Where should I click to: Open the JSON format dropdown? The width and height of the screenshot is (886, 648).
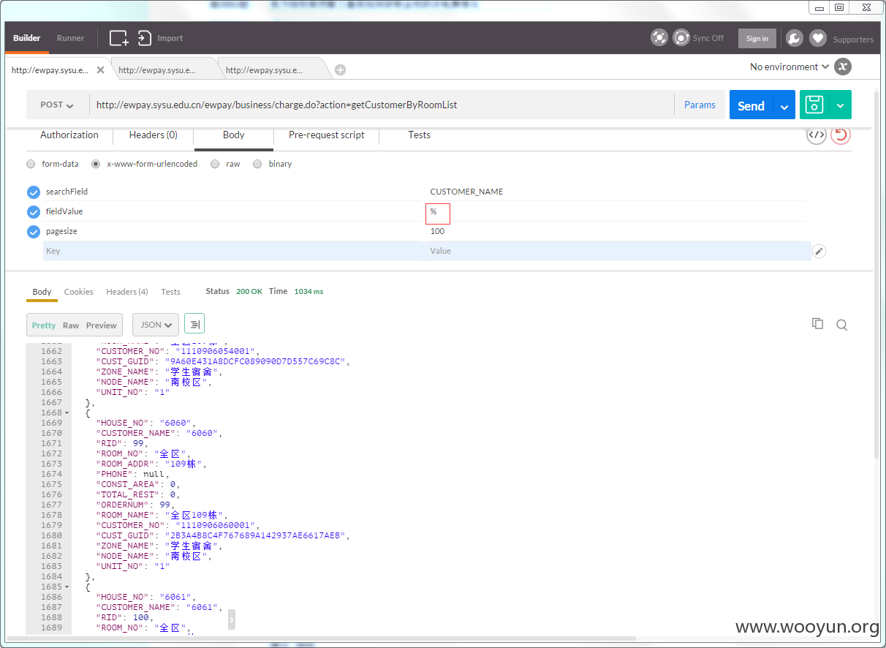tap(156, 325)
